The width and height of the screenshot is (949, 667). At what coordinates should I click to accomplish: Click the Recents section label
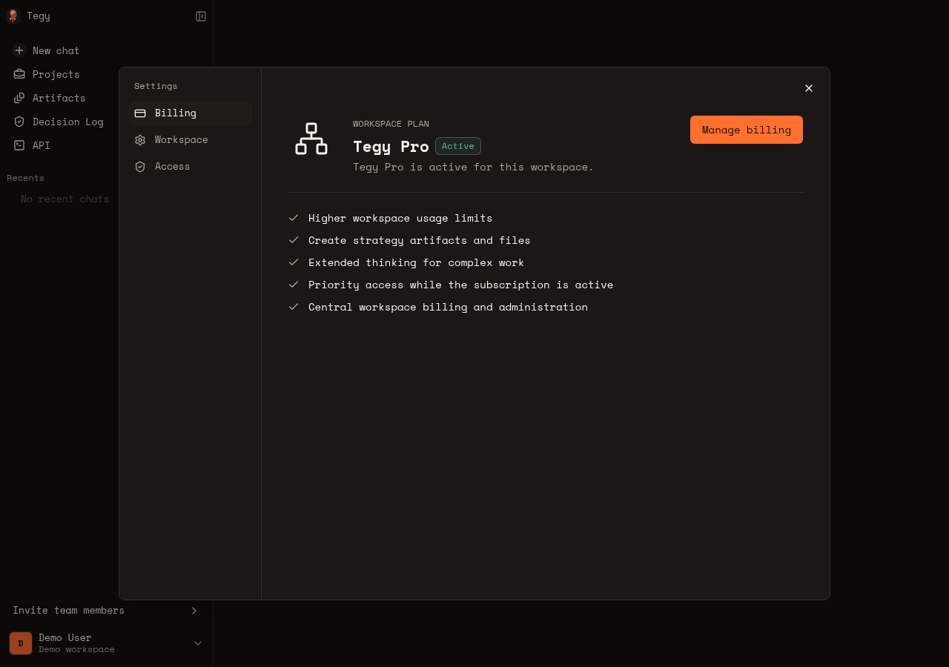point(25,178)
